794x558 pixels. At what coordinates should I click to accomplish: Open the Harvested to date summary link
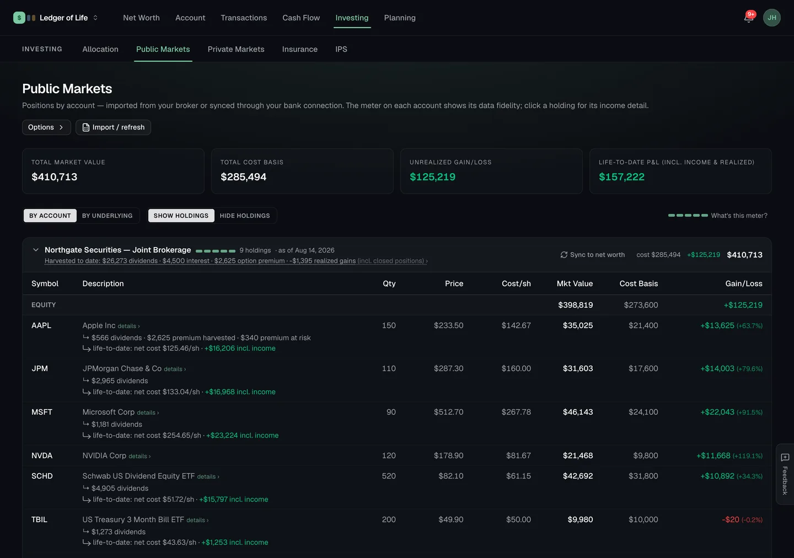click(x=236, y=261)
